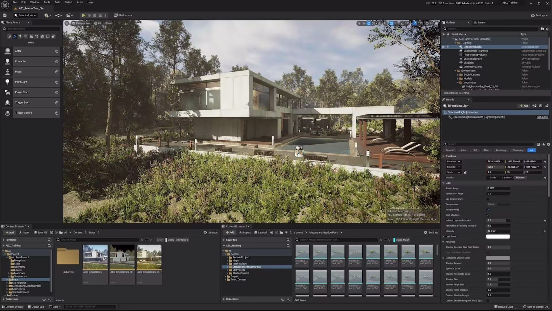Click the scale lock icon in Transform
The image size is (552, 311).
click(x=465, y=172)
